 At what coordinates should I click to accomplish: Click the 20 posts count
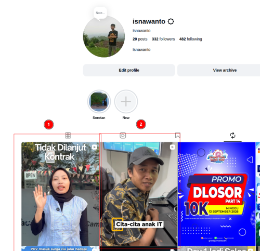click(x=140, y=39)
